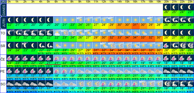The width and height of the screenshot is (194, 93).
Task: Select the 49 % precipitation in PE 0h
Action: coord(10,79)
